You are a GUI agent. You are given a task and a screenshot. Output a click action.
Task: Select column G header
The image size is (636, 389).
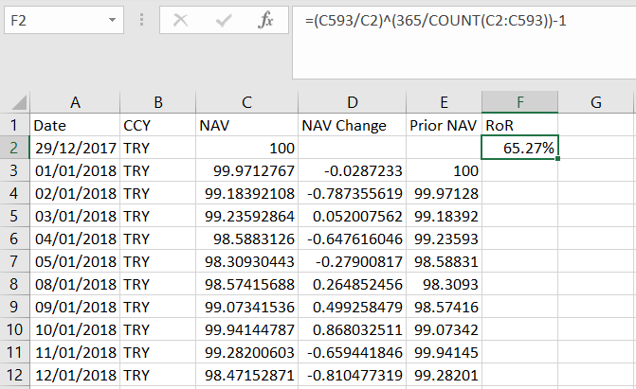(595, 102)
